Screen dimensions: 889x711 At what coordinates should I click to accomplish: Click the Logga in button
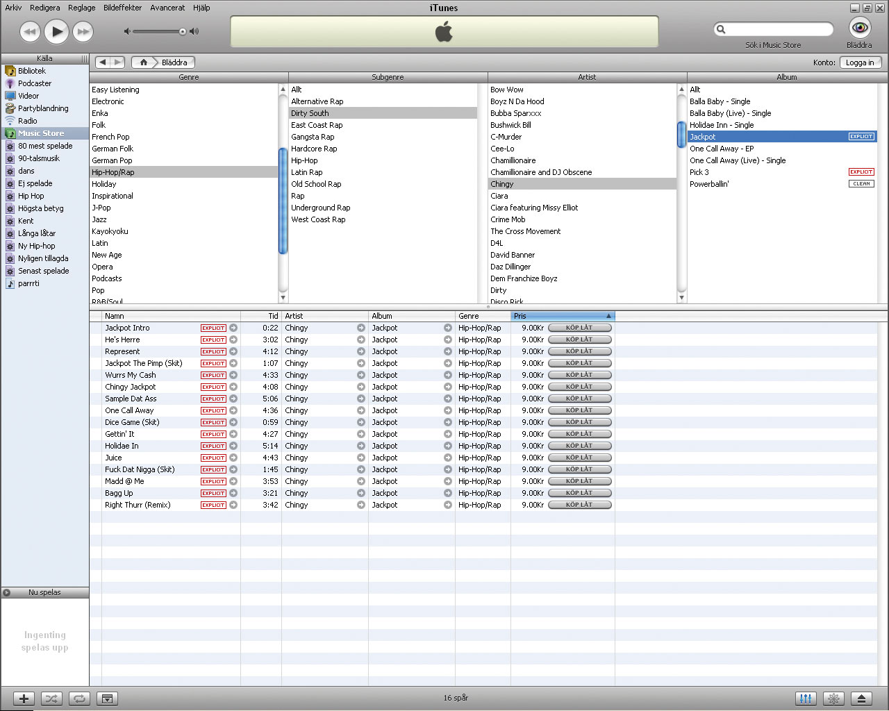860,62
